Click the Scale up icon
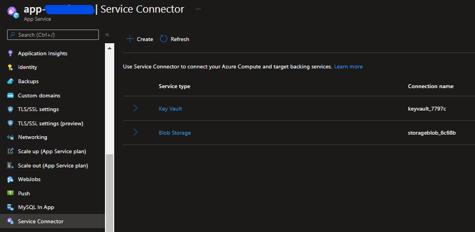 pos(10,152)
